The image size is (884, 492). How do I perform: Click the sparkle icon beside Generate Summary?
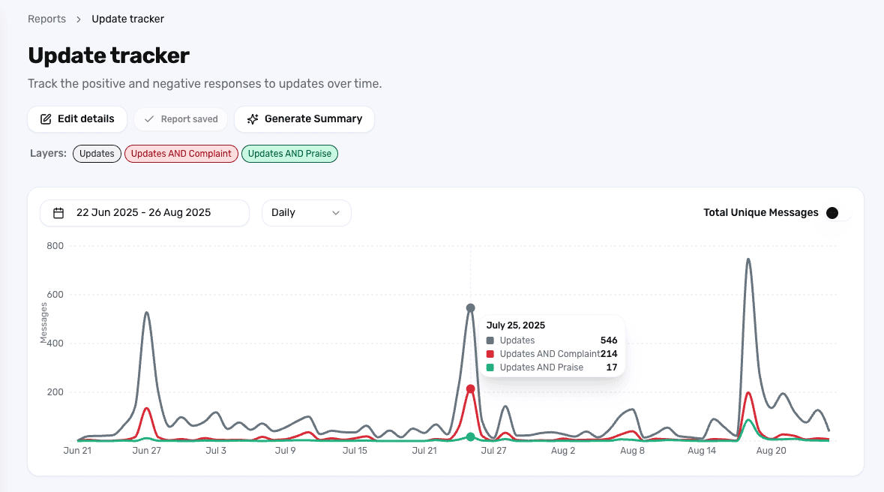(251, 118)
